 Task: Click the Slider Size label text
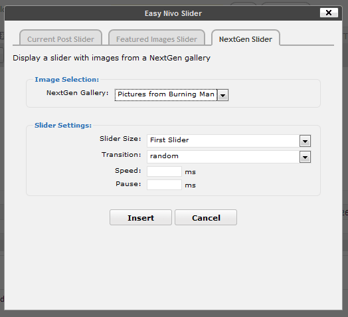point(120,139)
